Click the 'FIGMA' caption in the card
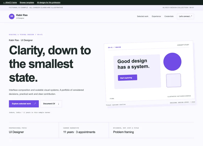Image resolution: width=203 pixels, height=146 pixels. (x=112, y=99)
